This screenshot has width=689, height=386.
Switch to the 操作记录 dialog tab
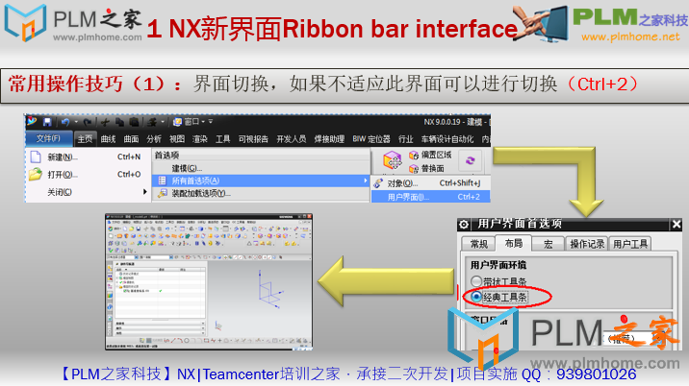click(x=587, y=244)
